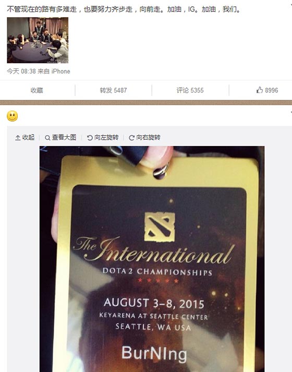Viewport: 292px width, 372px height.
Task: Open the team photo thumbnail in the IG post
Action: 38,40
